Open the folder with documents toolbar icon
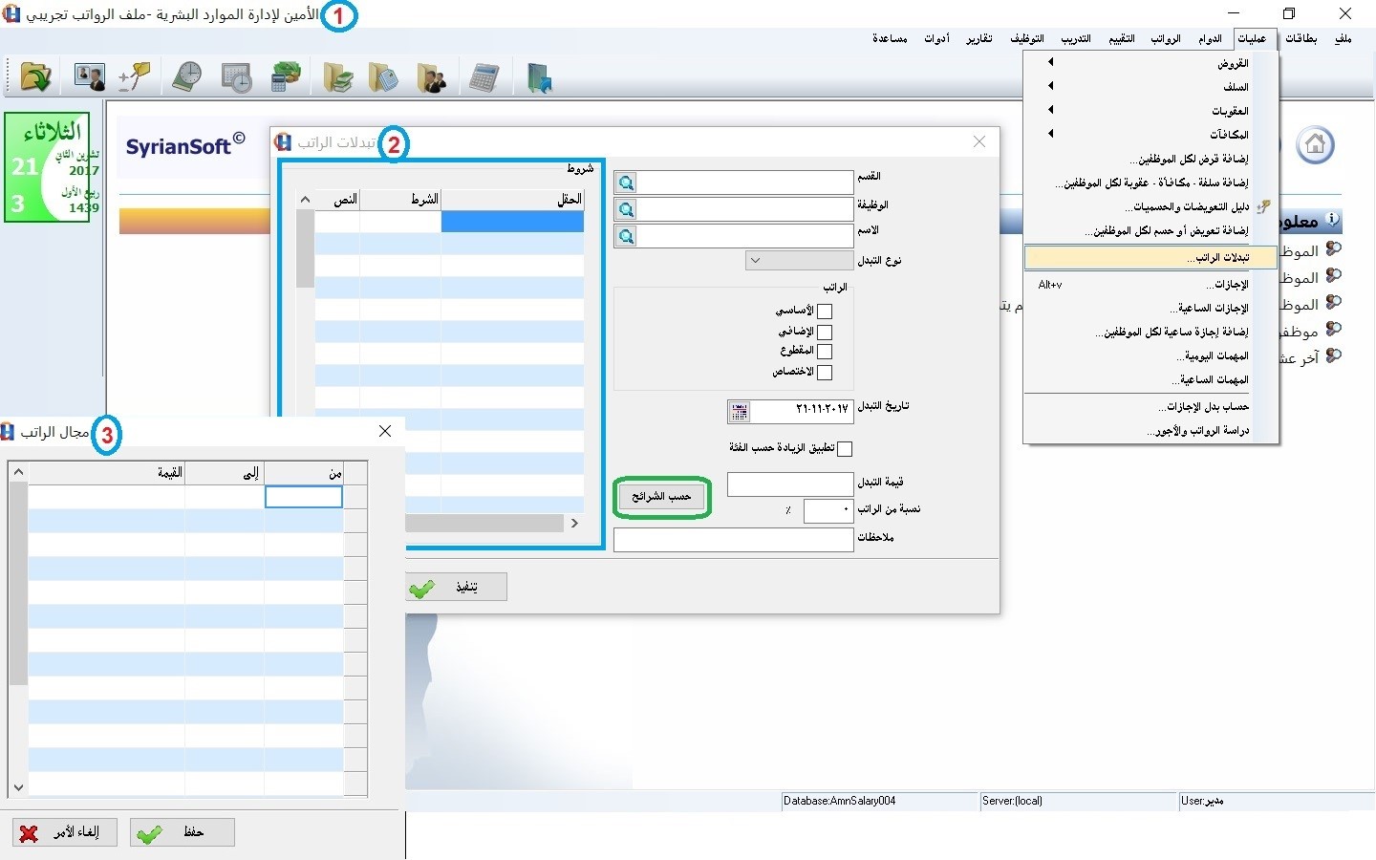This screenshot has width=1376, height=860. click(x=384, y=77)
